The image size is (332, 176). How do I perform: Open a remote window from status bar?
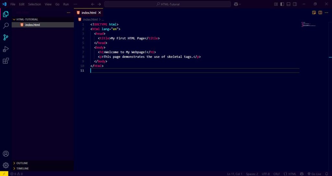pos(4,174)
